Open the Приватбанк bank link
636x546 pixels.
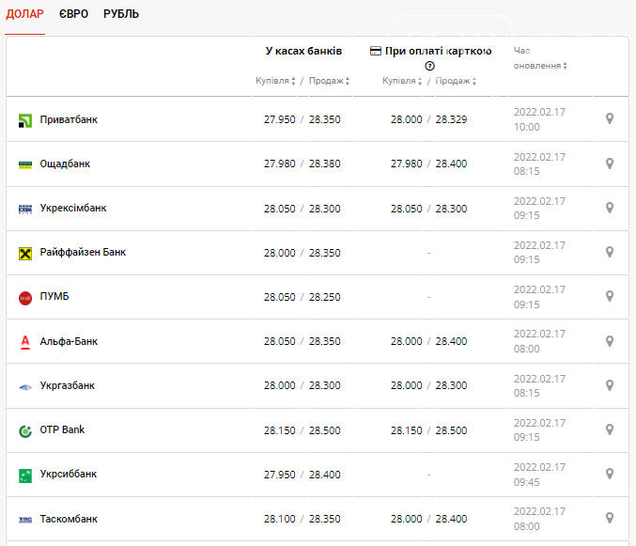(x=69, y=119)
